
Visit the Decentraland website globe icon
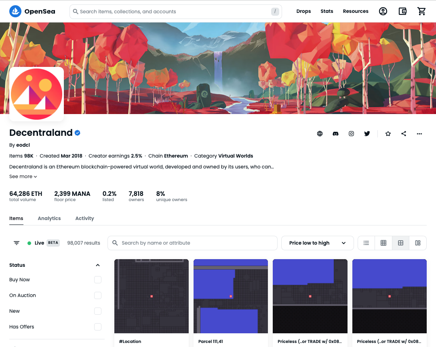click(x=320, y=134)
